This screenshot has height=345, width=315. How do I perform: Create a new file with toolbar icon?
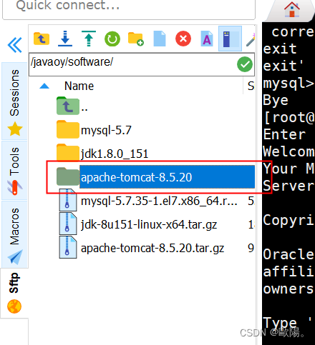(160, 39)
